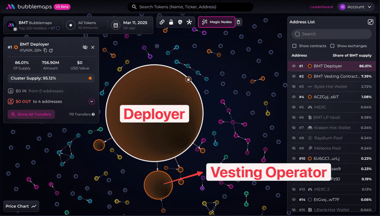Enable the Show contracts checkbox

(x=294, y=46)
